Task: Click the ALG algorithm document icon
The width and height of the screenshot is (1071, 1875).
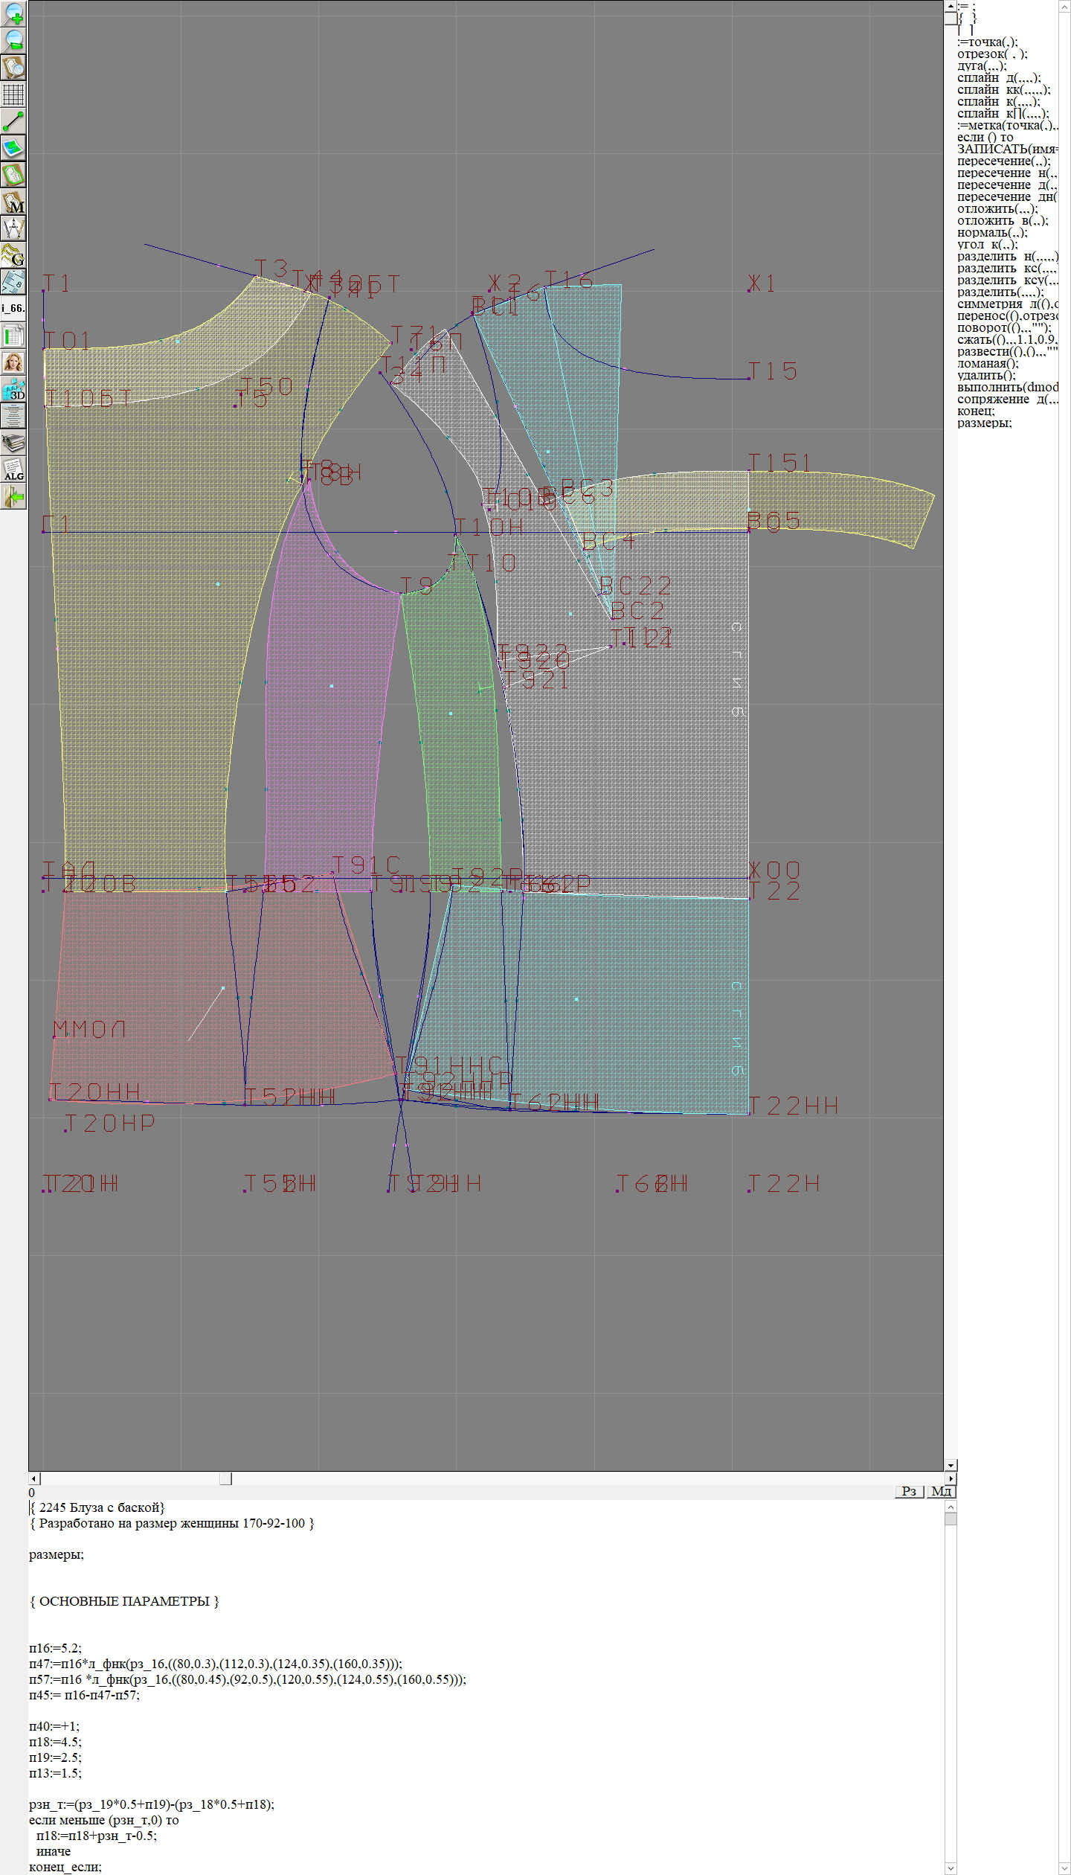Action: (x=13, y=469)
